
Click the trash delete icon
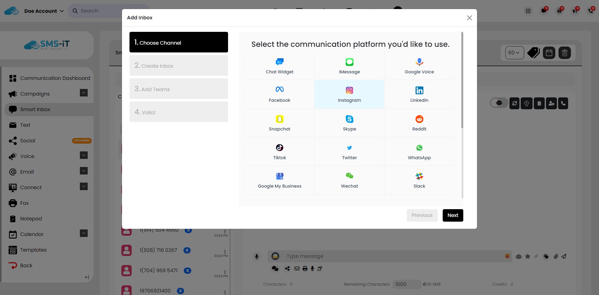[x=565, y=53]
